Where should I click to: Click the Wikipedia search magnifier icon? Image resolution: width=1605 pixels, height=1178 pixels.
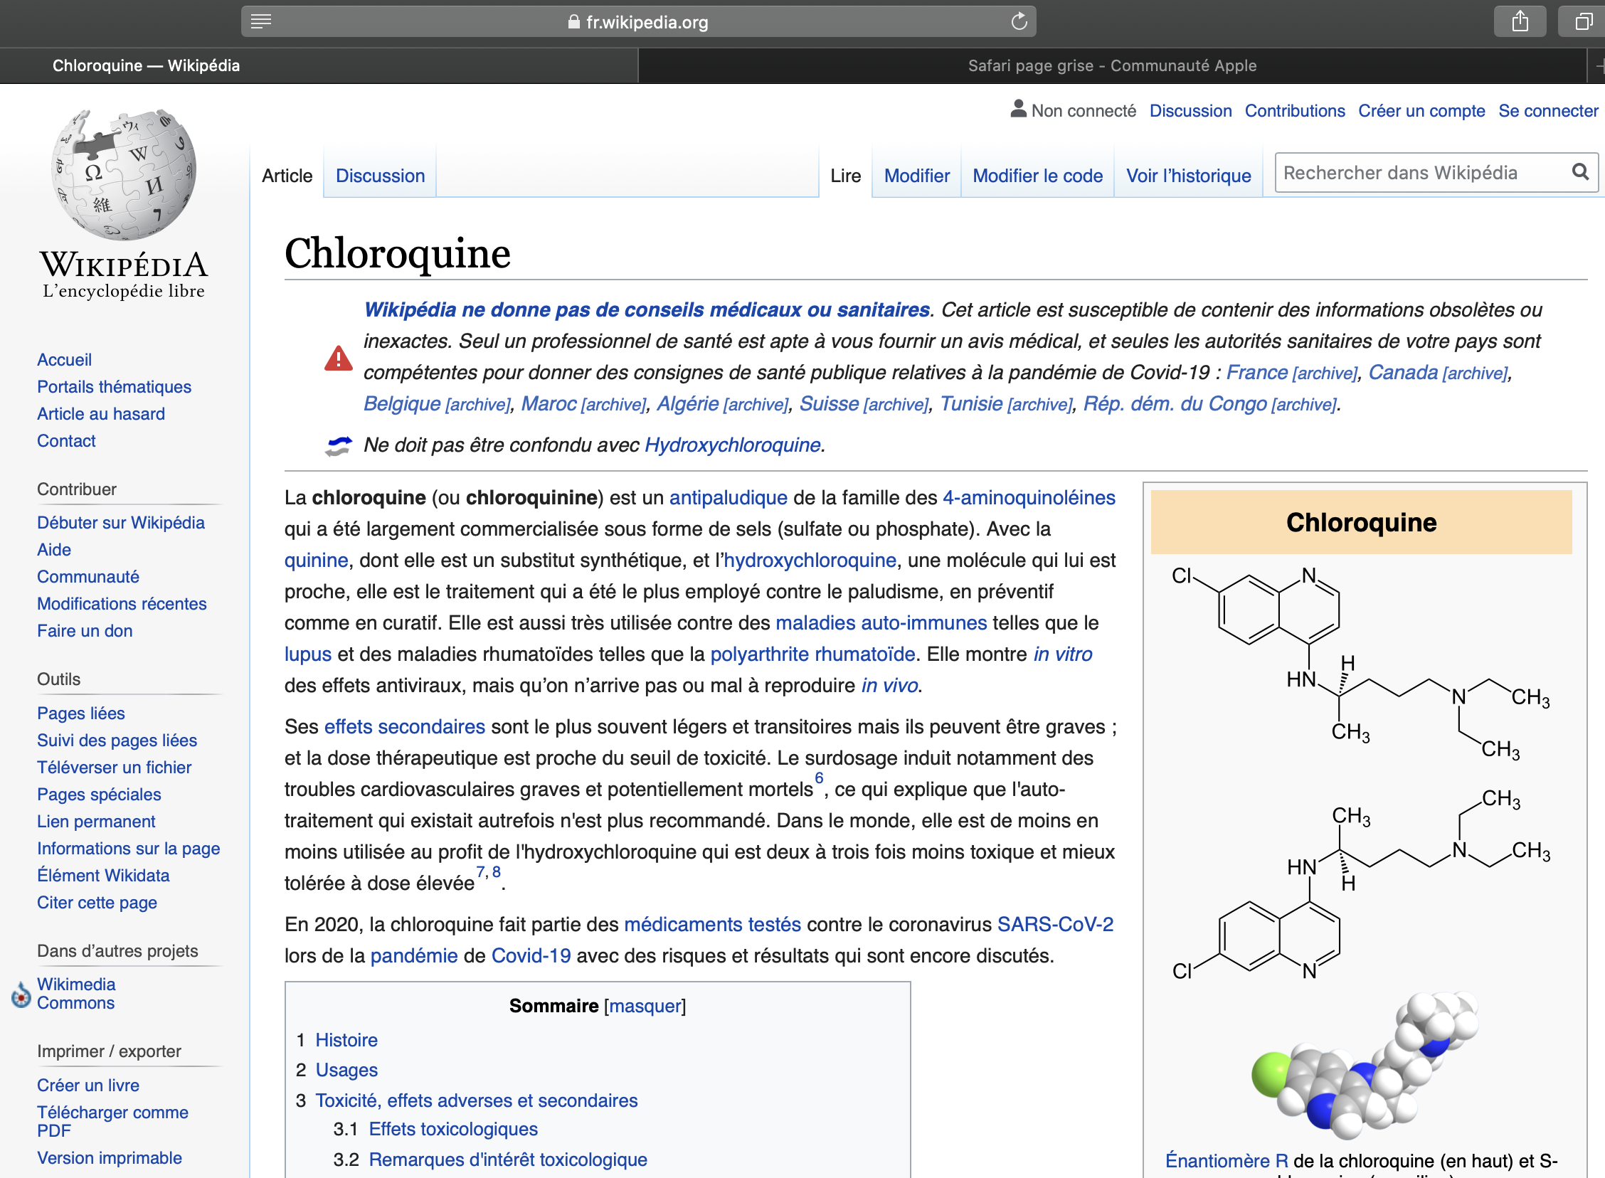coord(1579,172)
